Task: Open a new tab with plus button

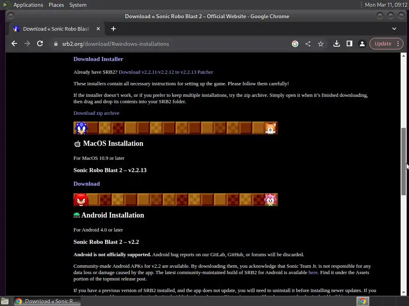Action: (x=113, y=29)
